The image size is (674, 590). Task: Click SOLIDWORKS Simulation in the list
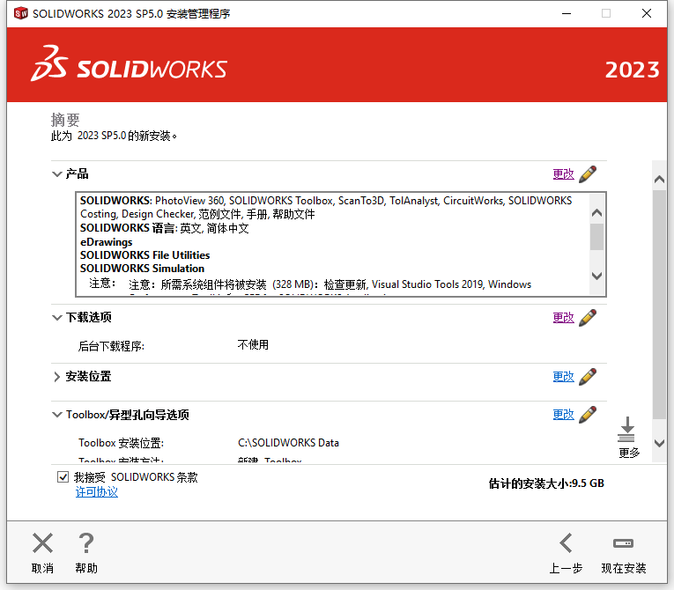point(142,269)
